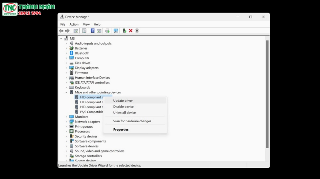Click the blue Help question mark toolbar icon
The height and width of the screenshot is (179, 320).
tap(93, 31)
